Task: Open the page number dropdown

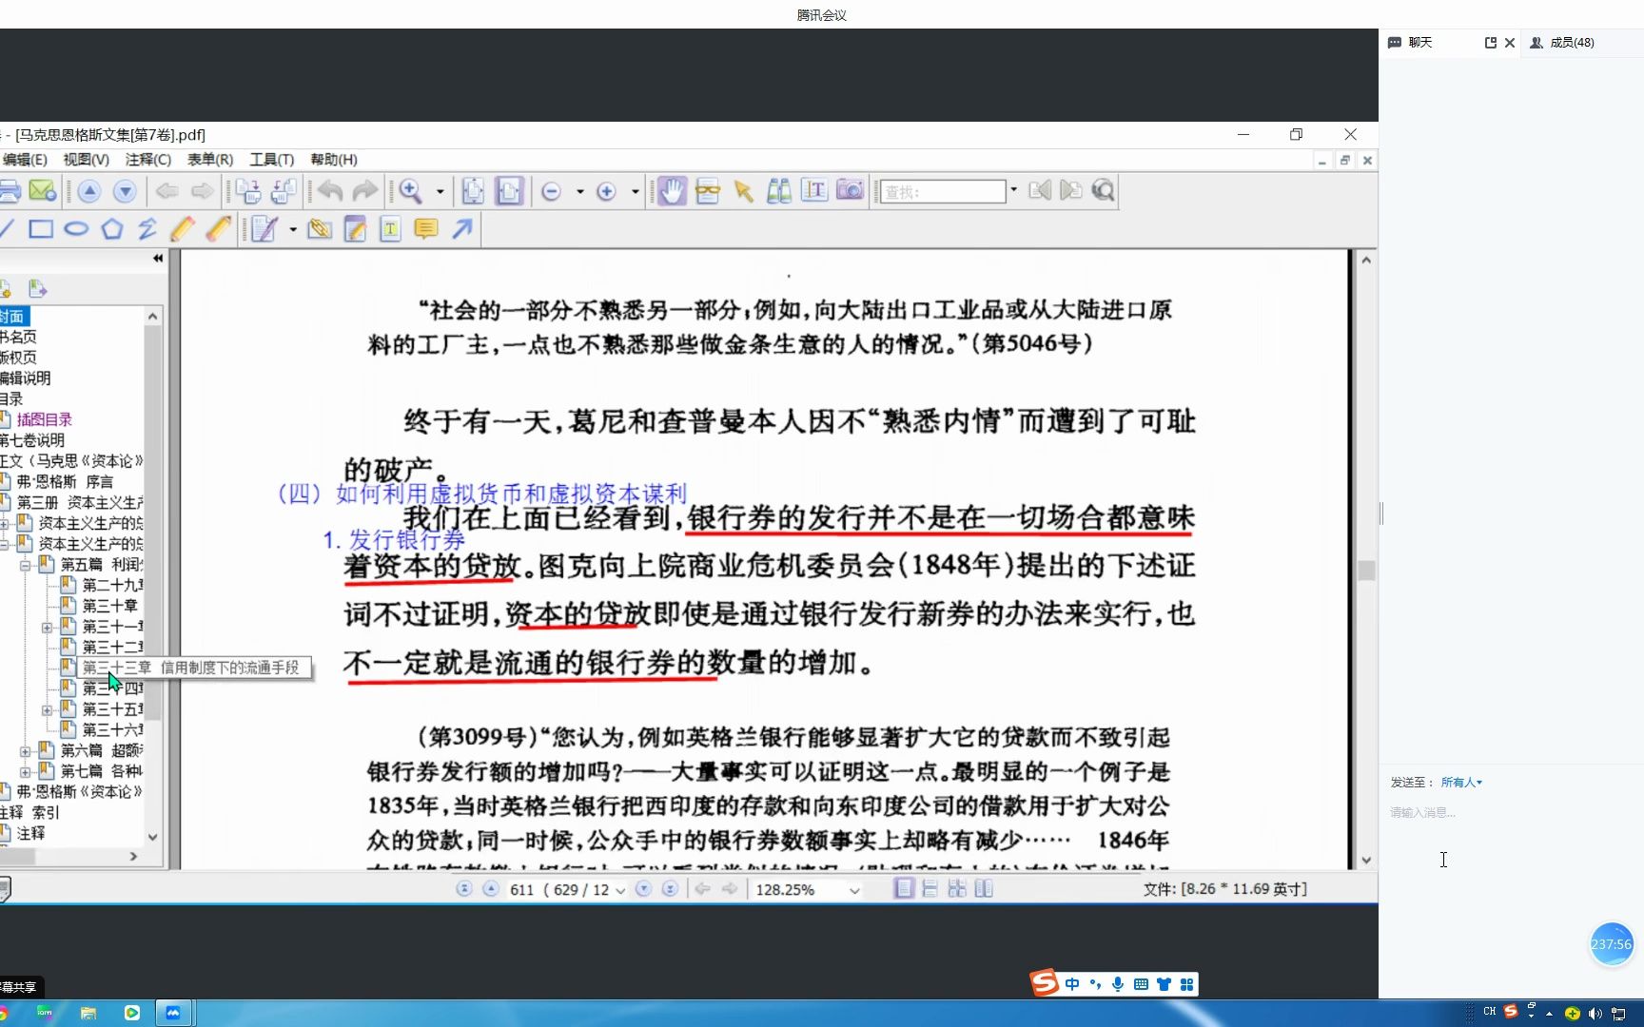Action: click(x=620, y=890)
